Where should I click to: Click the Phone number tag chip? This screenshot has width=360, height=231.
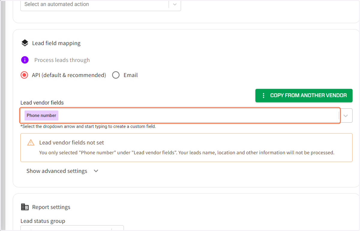coord(41,115)
